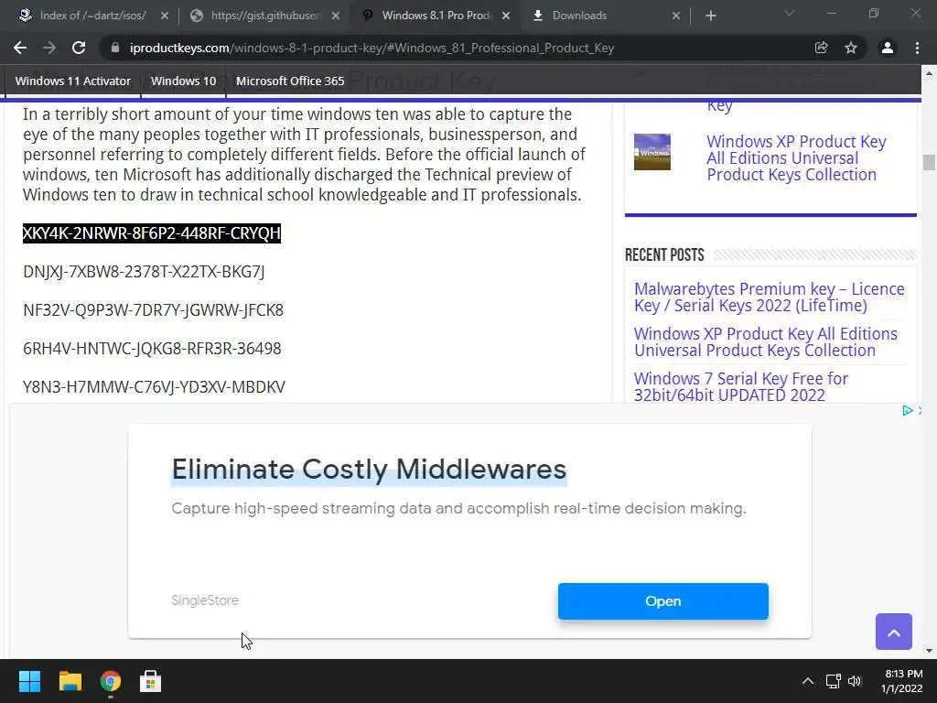Viewport: 937px width, 703px height.
Task: Click the Open button in SingleStore ad
Action: tap(662, 600)
